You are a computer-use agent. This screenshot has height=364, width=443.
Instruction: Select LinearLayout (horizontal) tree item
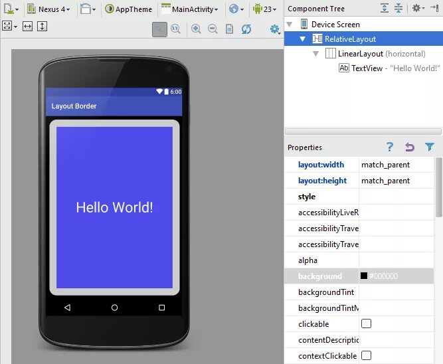tap(375, 53)
